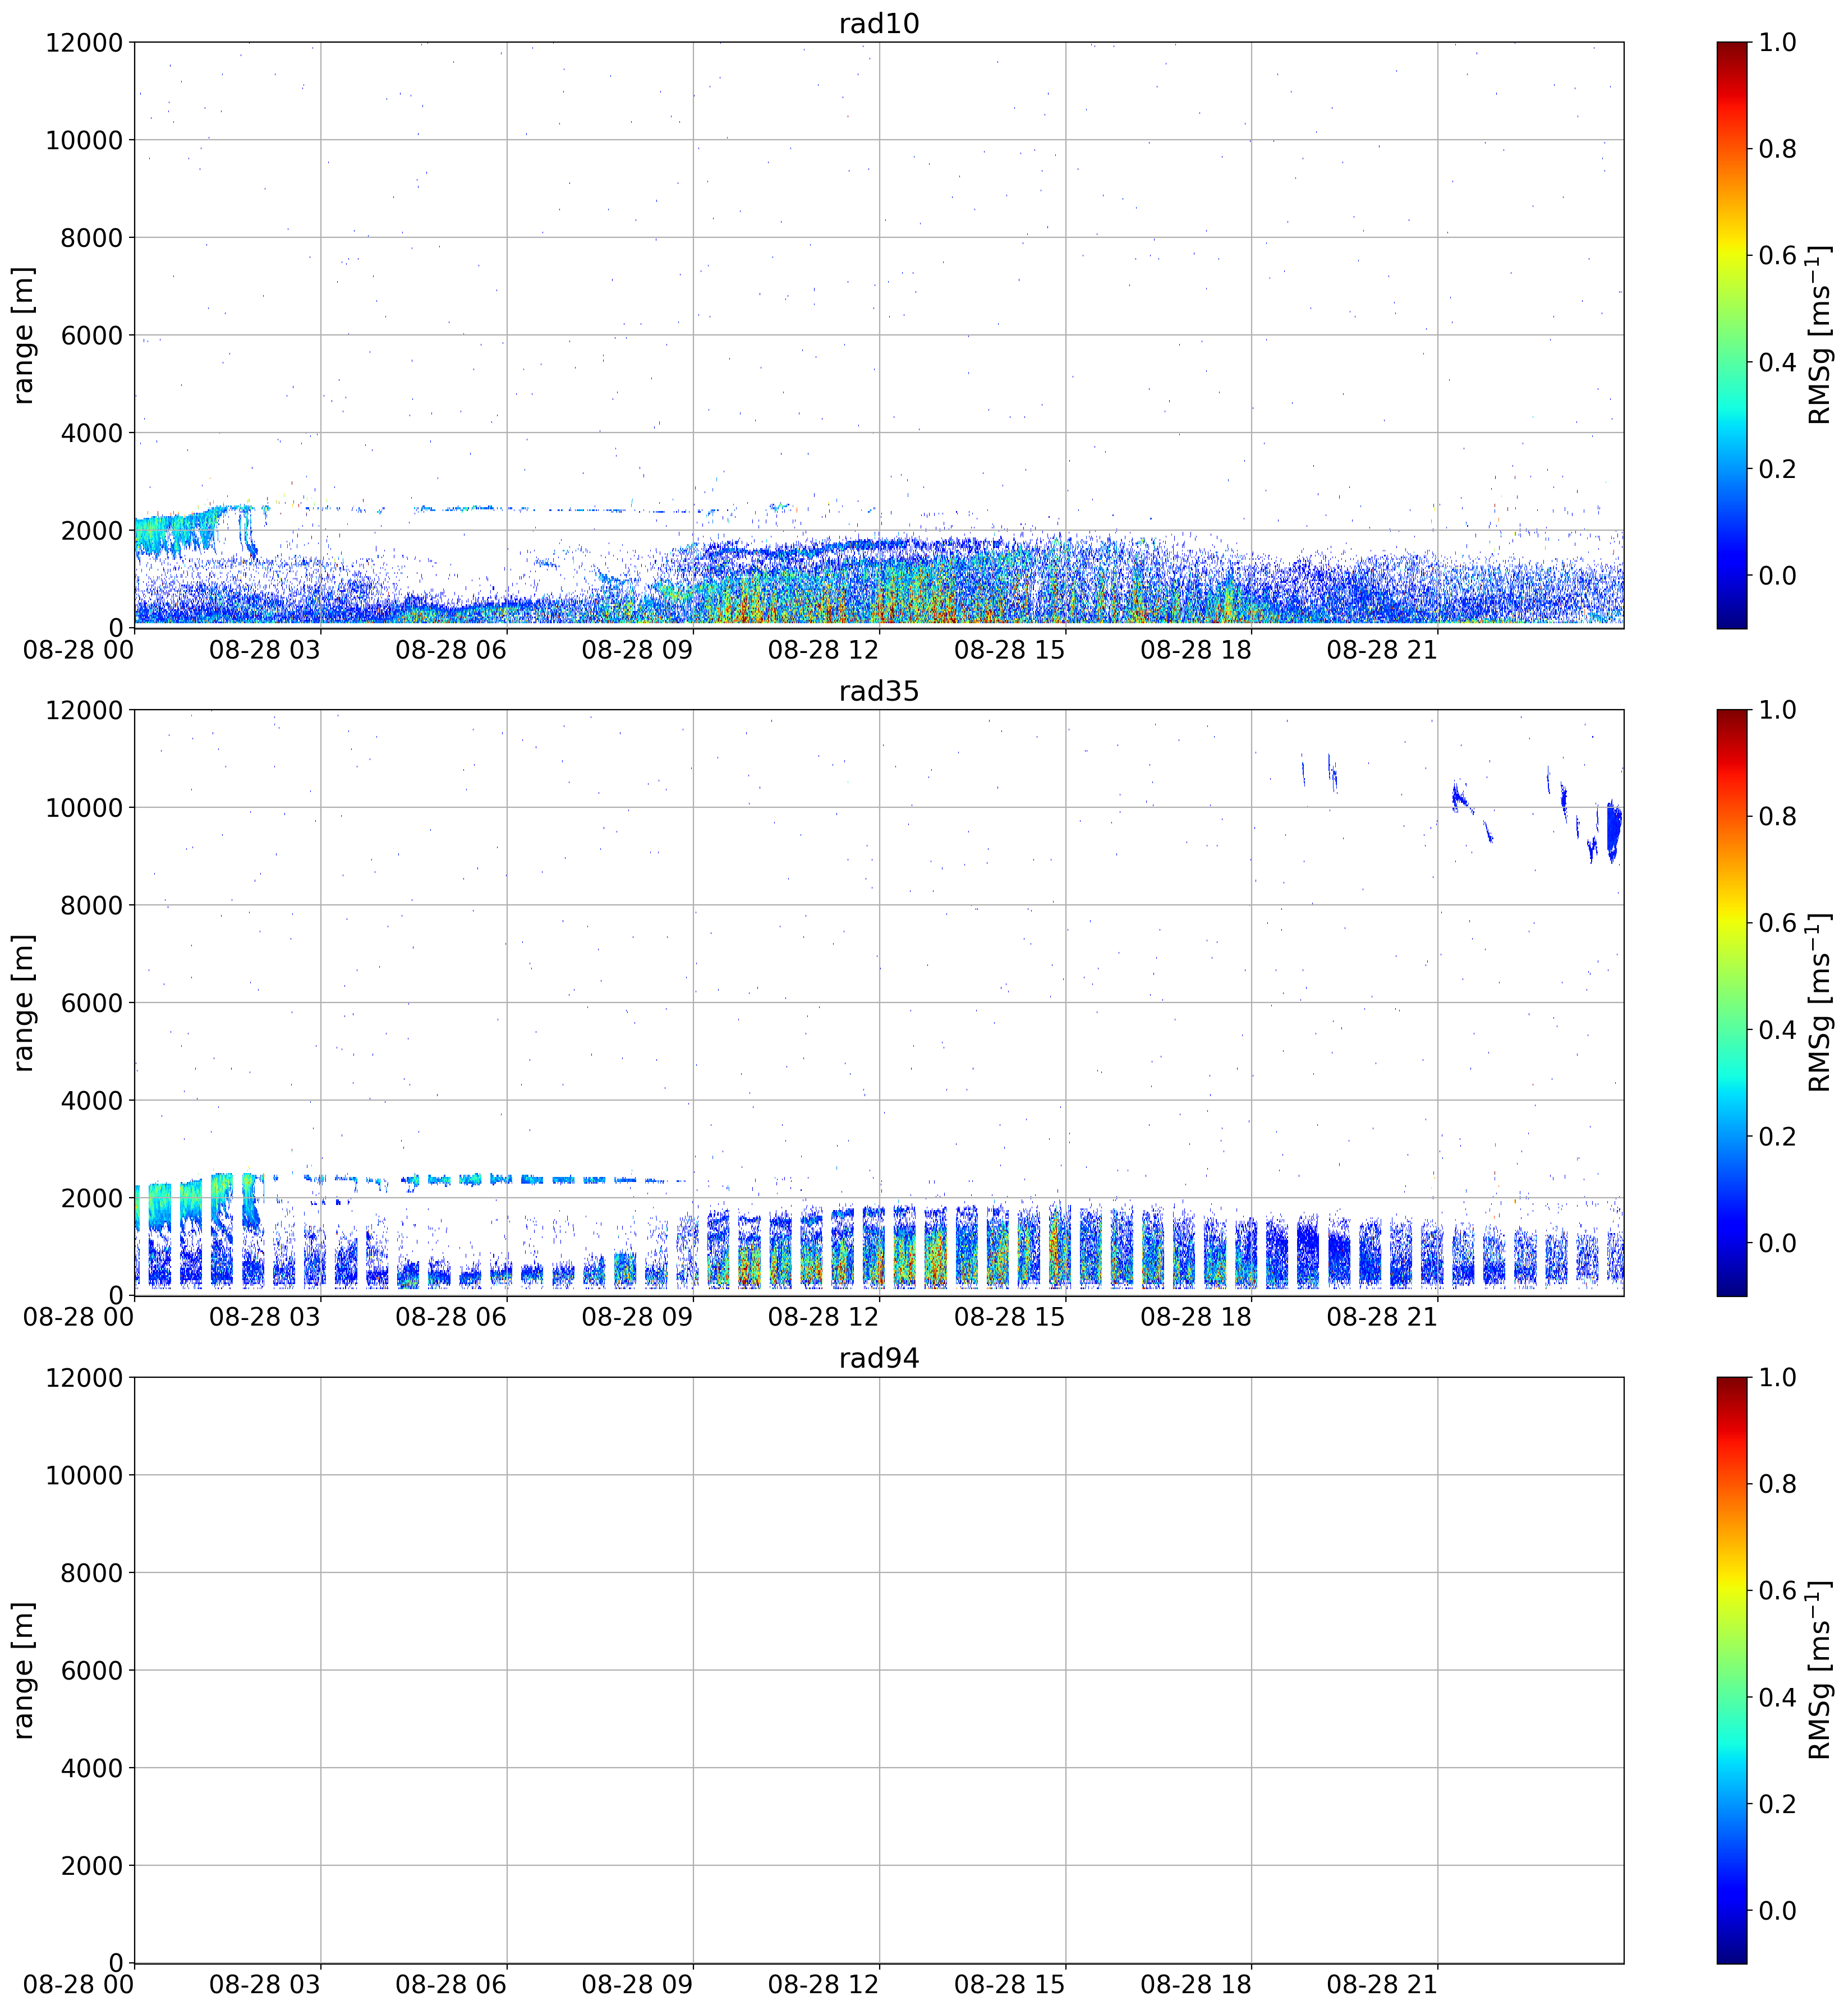
Task: Click the 08-28 12 x-tick under rad10
Action: point(823,650)
